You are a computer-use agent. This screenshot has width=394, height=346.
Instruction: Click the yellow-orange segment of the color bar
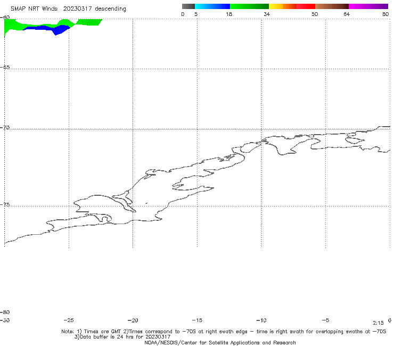tap(282, 6)
